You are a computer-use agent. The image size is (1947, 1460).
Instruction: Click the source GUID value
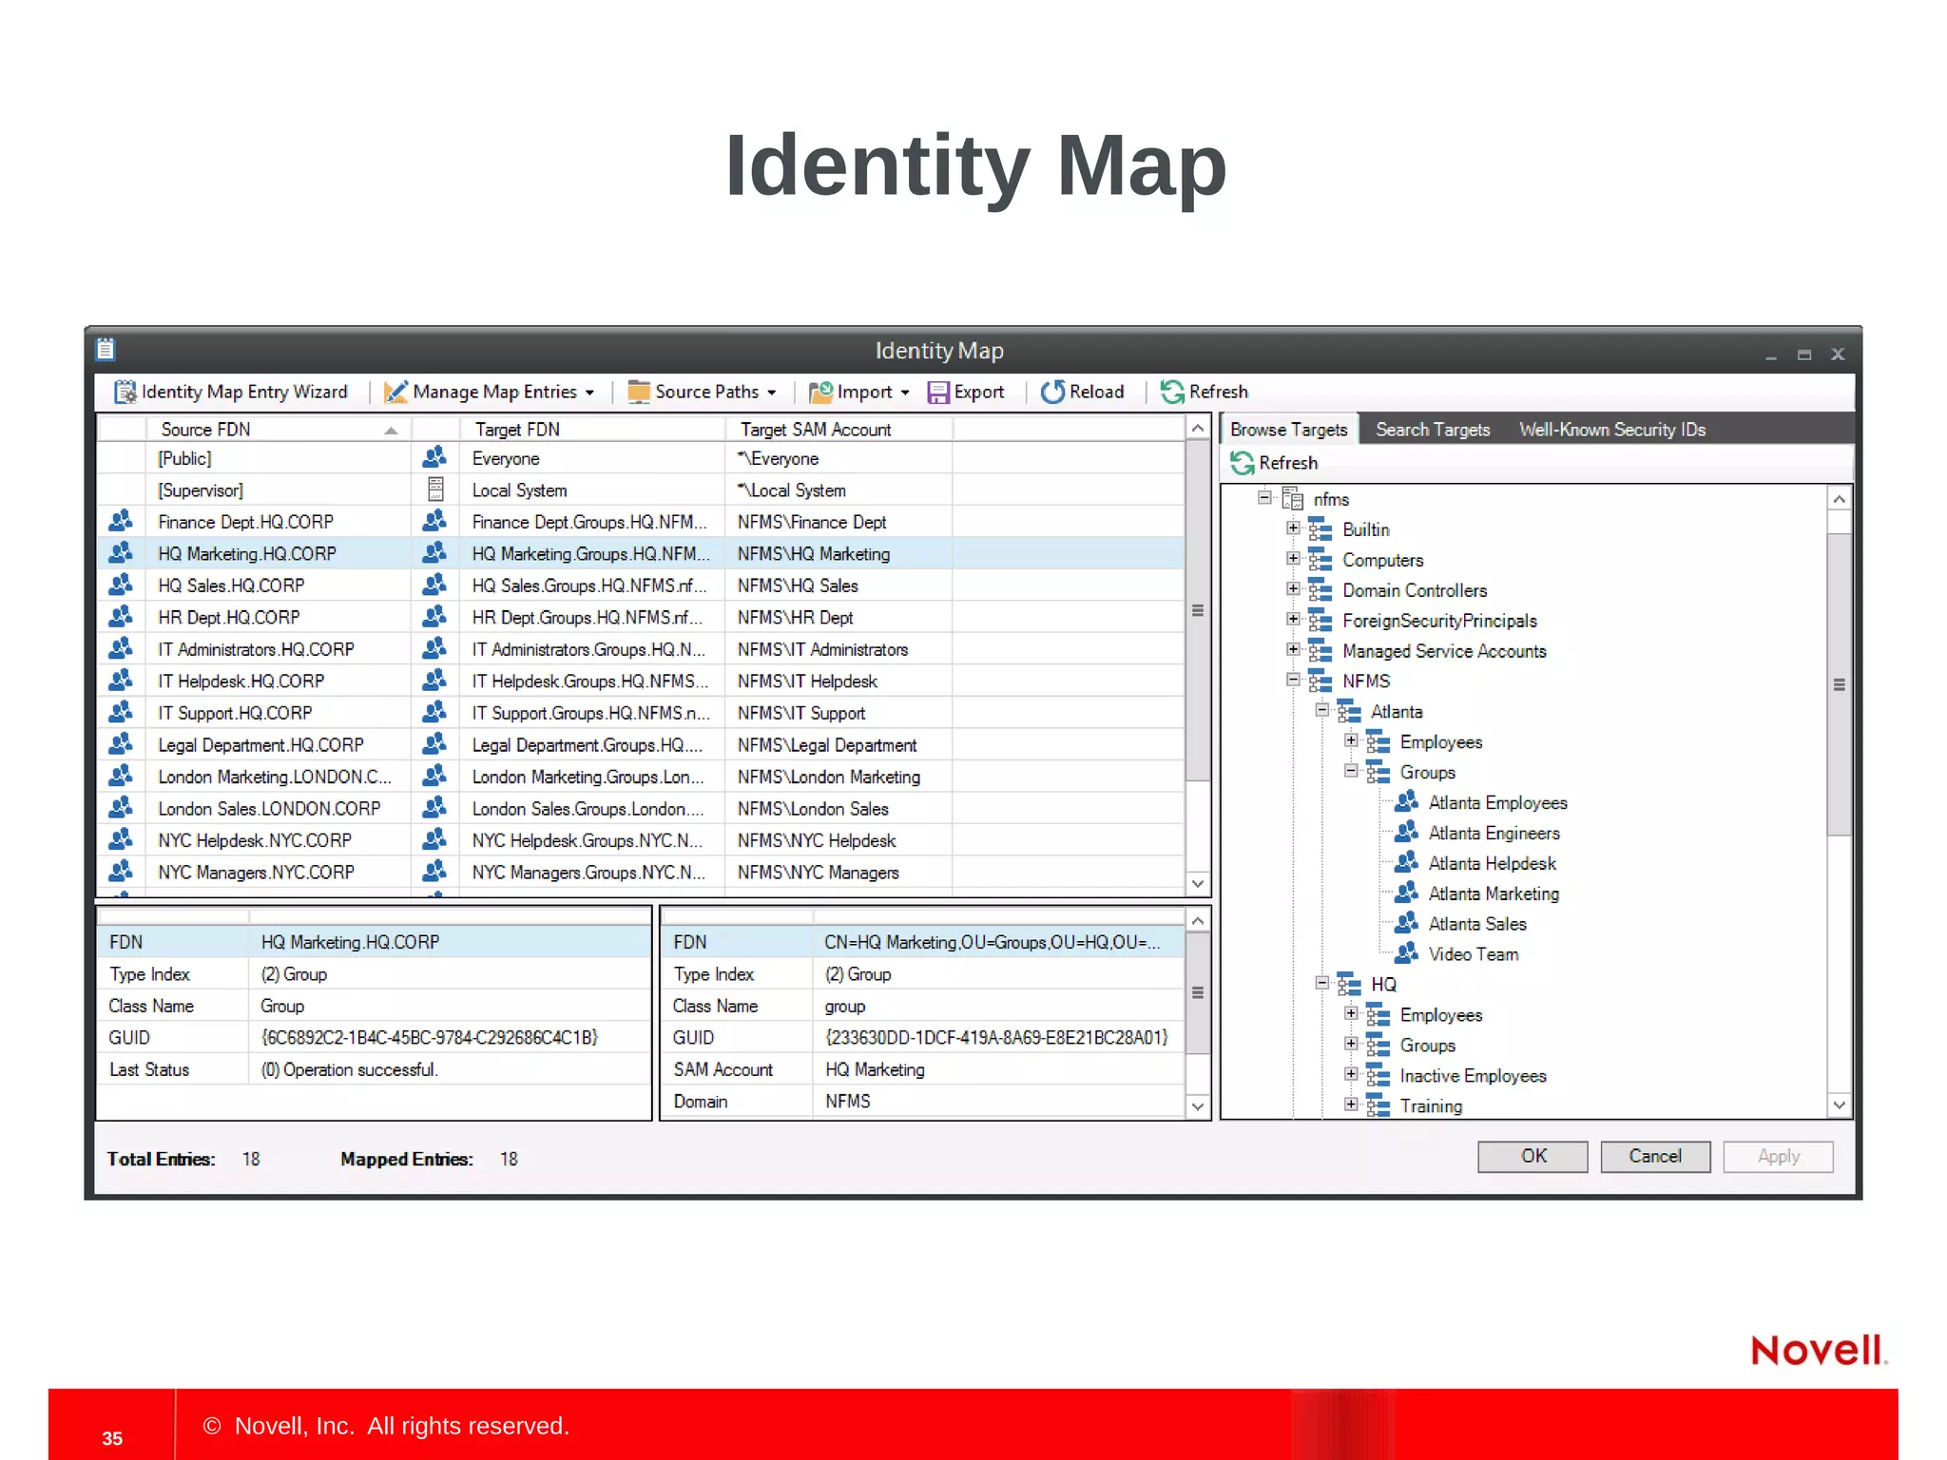[430, 1038]
